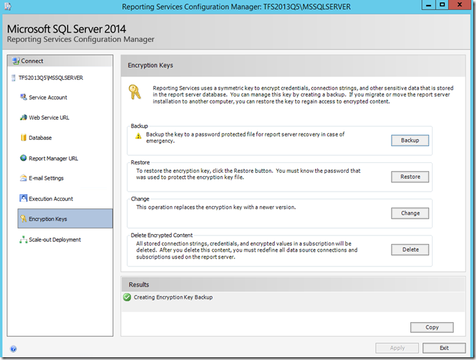Click the Encryption Keys key icon in sidebar

[x=23, y=219]
